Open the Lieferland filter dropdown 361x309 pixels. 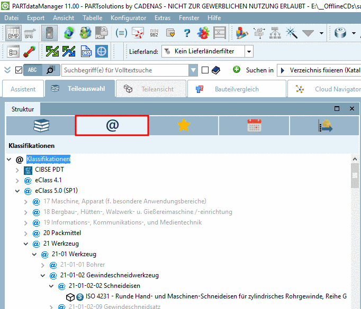(x=249, y=51)
